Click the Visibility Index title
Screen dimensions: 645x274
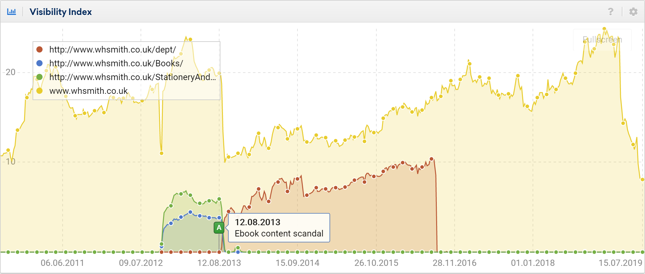(60, 12)
